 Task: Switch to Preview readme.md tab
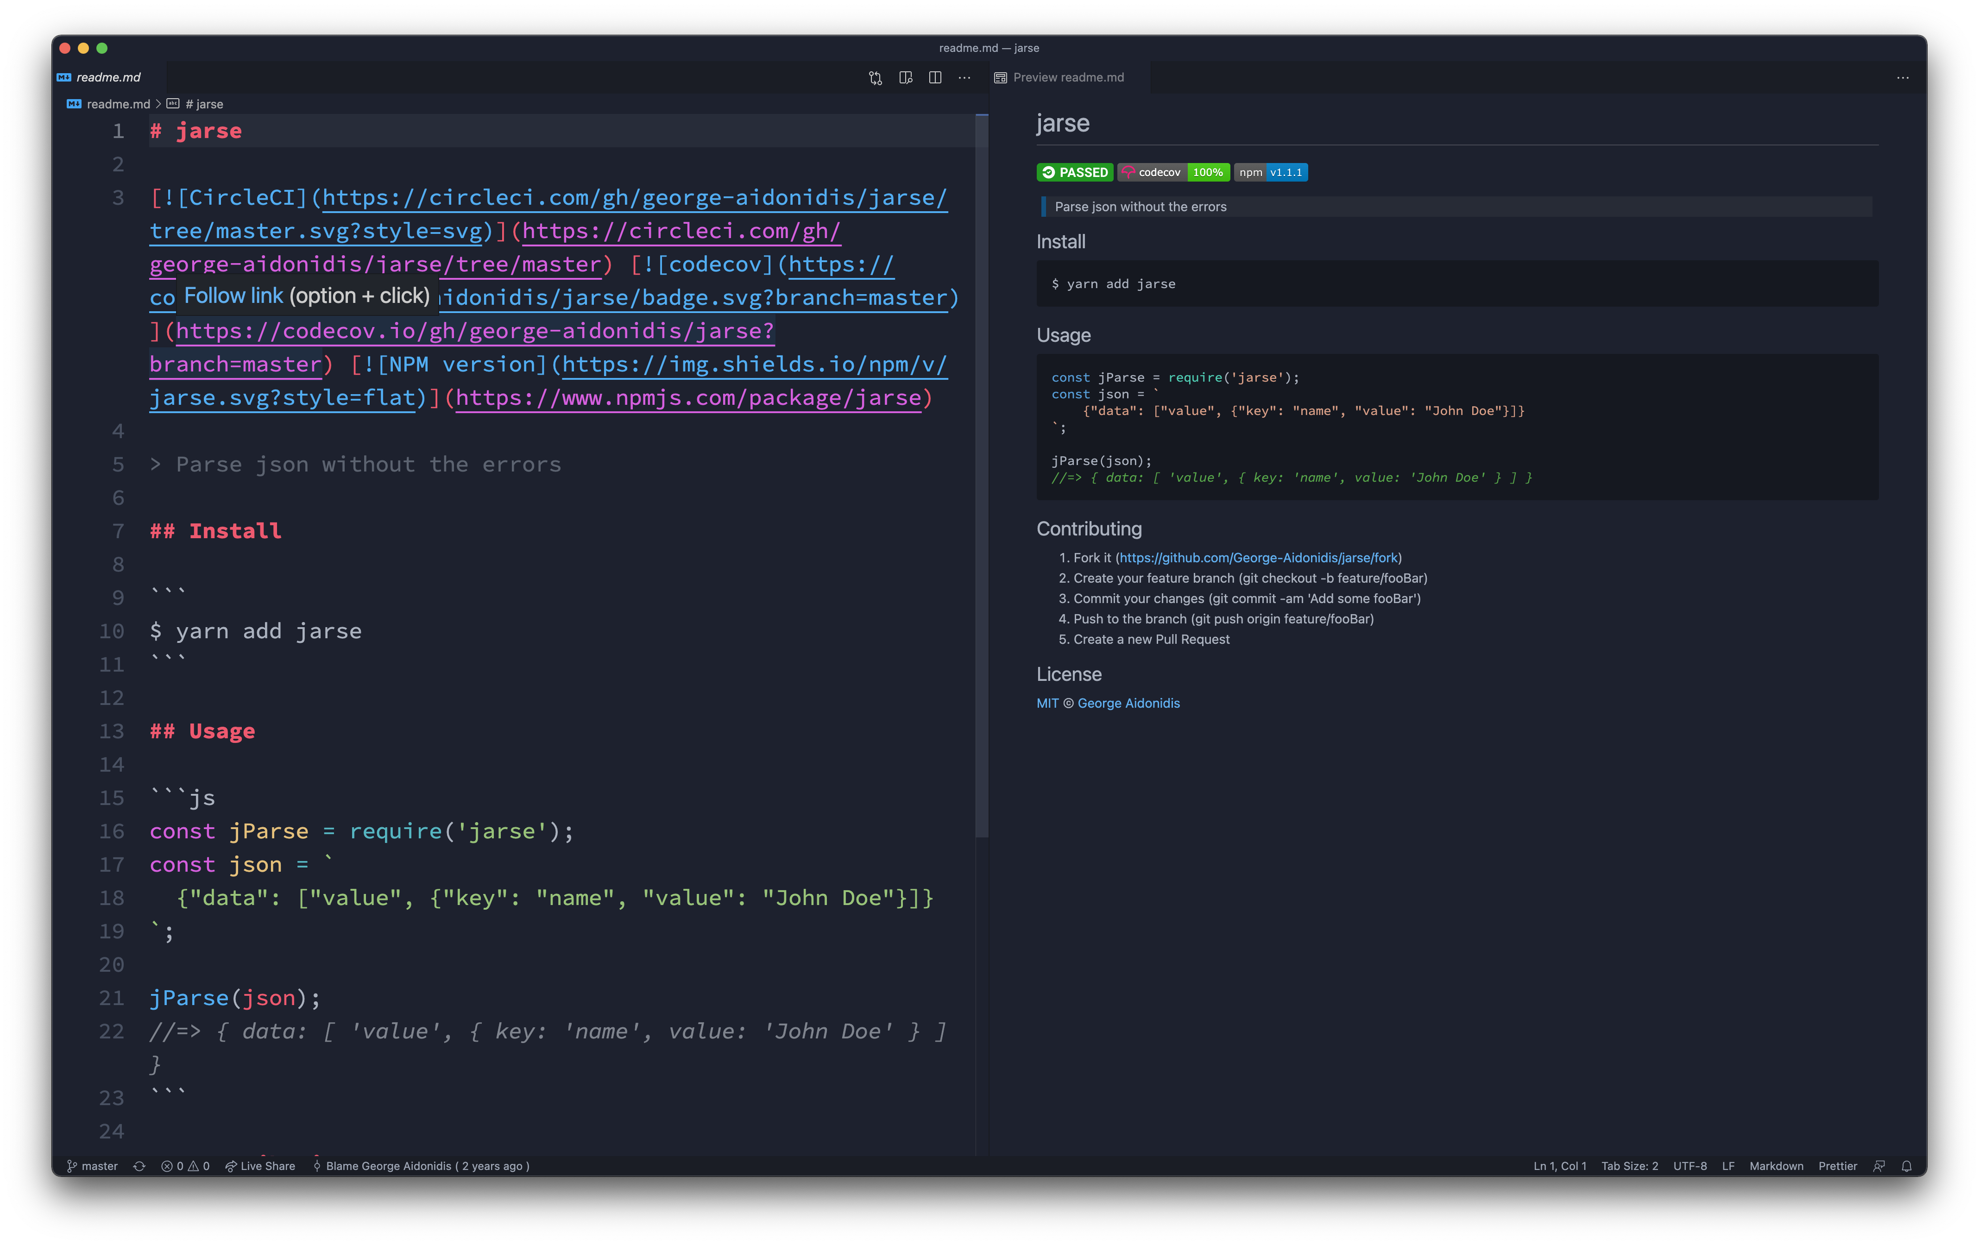pos(1068,77)
